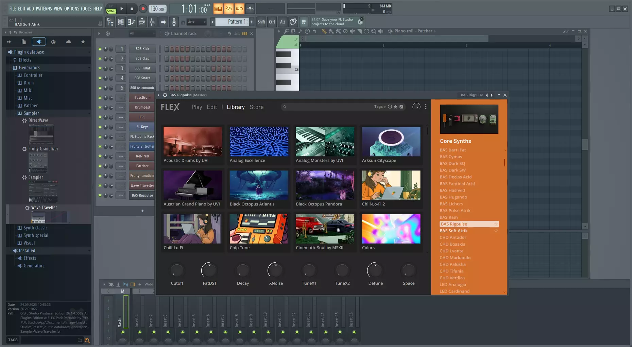Switch to the FLEX Store tab
This screenshot has height=347, width=632.
[x=257, y=107]
